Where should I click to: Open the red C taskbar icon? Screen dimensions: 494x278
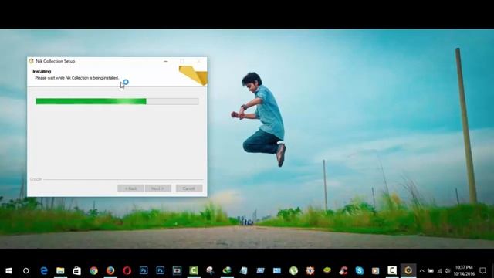343,270
